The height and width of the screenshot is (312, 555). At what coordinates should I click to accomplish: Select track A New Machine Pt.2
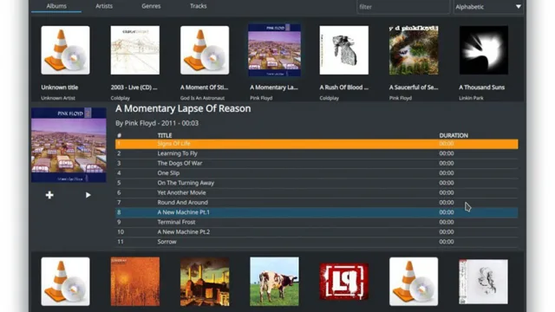point(317,232)
